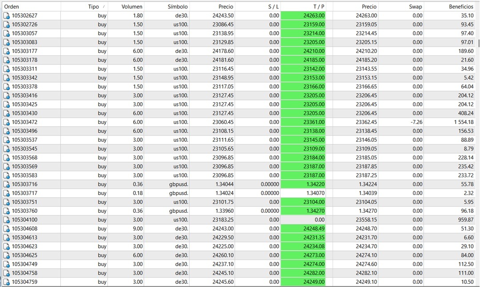
Task: Click the order icon beside 105303177
Action: point(6,51)
